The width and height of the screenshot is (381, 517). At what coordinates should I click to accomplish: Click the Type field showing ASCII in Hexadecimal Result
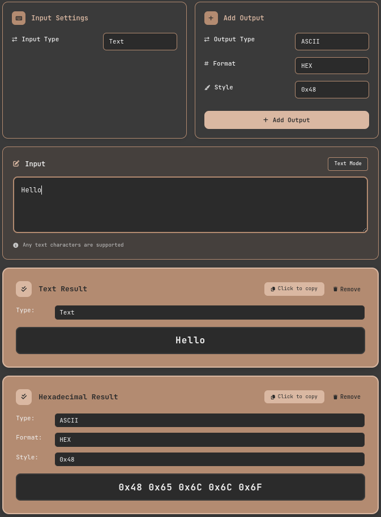click(209, 420)
